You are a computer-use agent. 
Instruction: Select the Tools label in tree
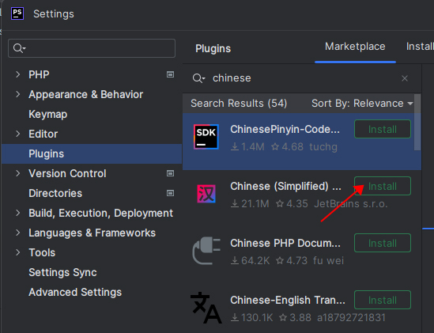click(x=42, y=252)
